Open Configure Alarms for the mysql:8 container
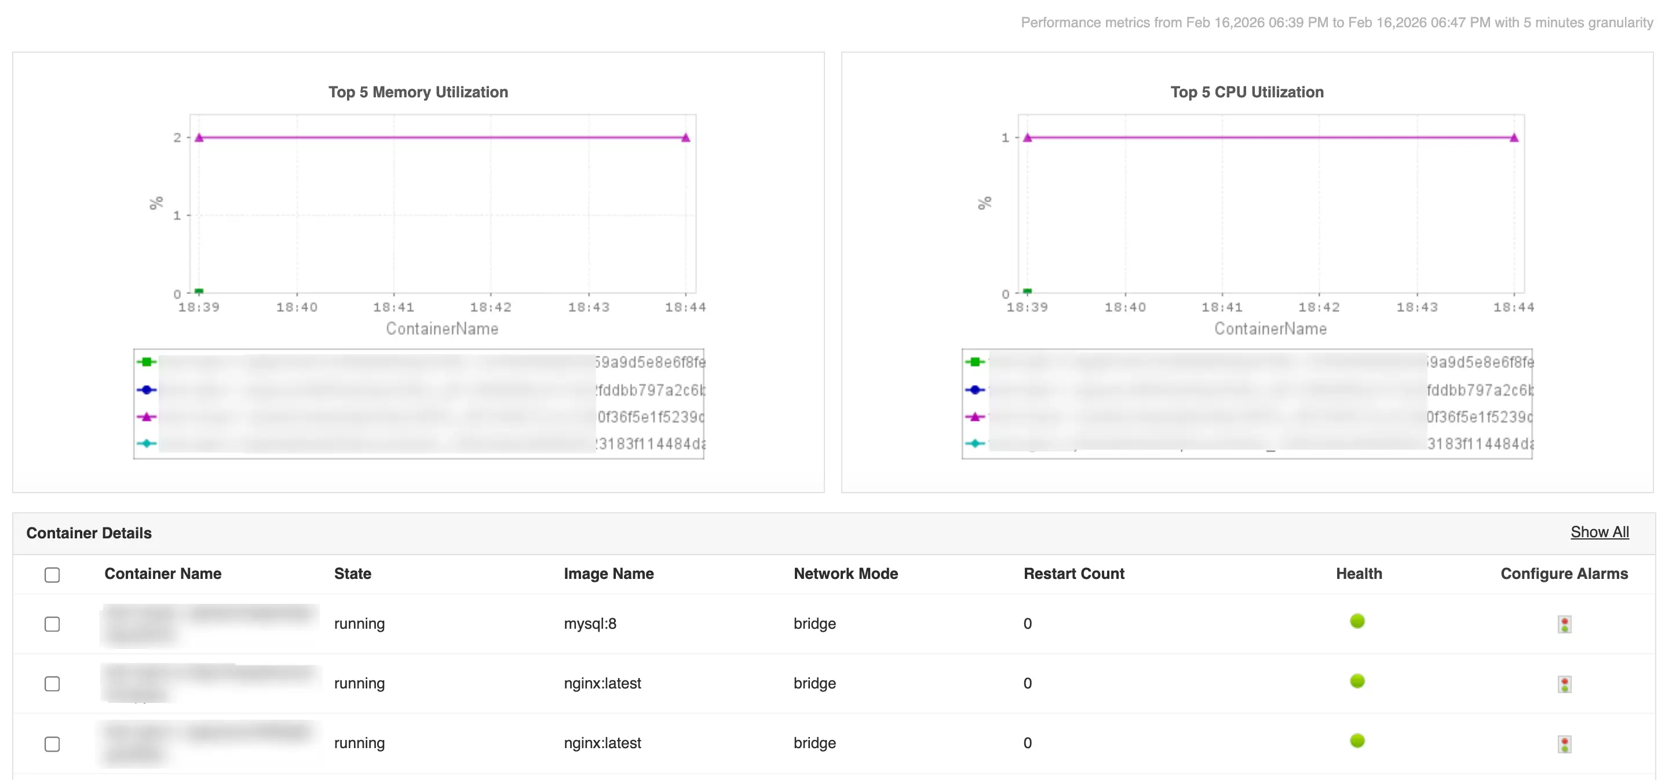The image size is (1665, 780). 1564,624
